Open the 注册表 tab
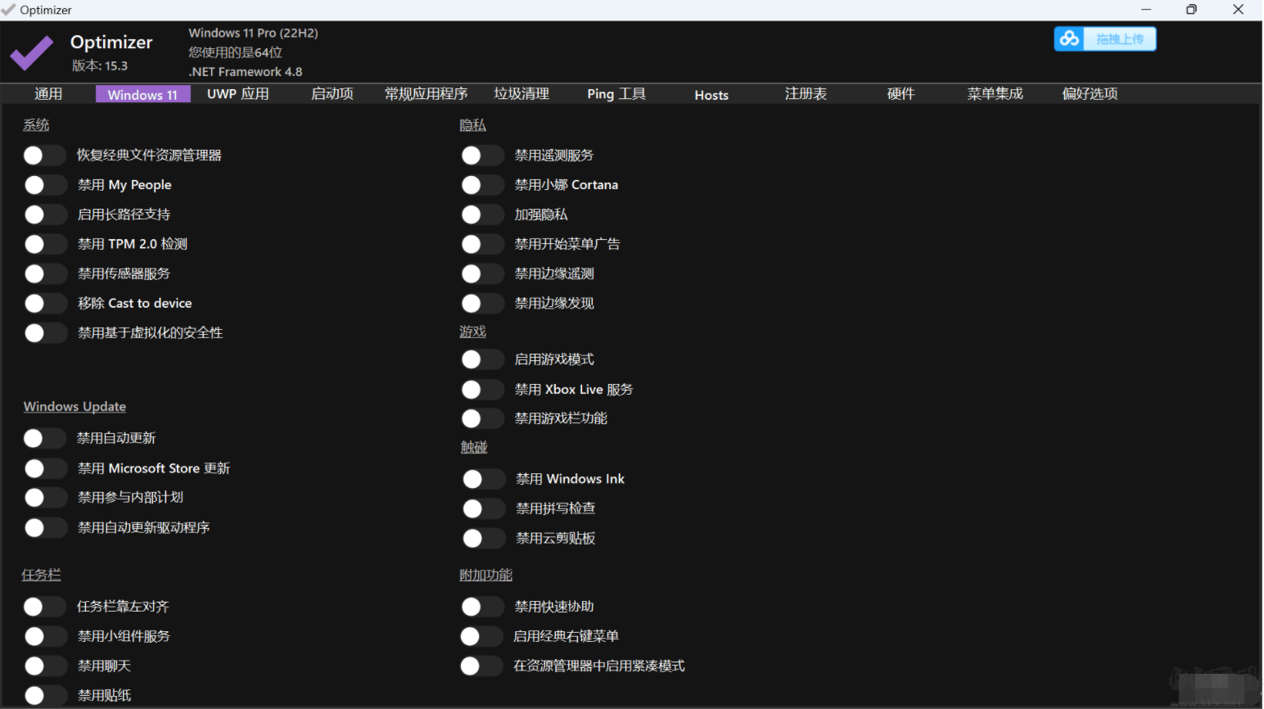The width and height of the screenshot is (1264, 709). click(x=806, y=93)
